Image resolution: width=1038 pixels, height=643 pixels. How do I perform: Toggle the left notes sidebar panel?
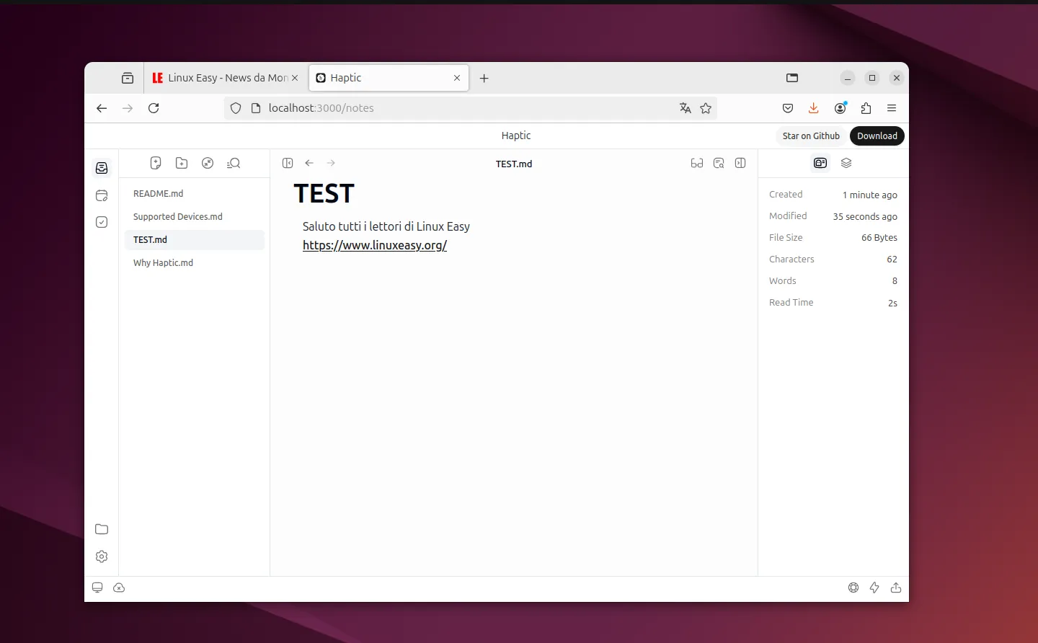(x=288, y=164)
